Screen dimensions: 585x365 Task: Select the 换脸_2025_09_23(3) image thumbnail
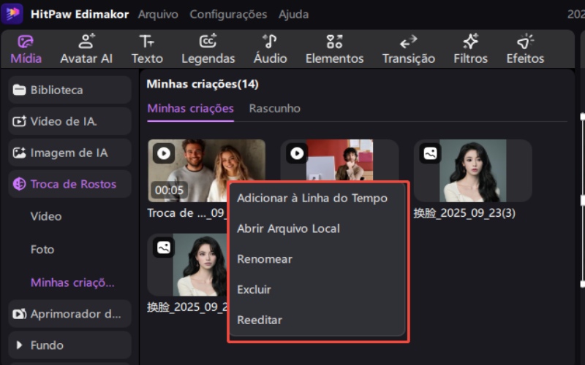tap(472, 171)
